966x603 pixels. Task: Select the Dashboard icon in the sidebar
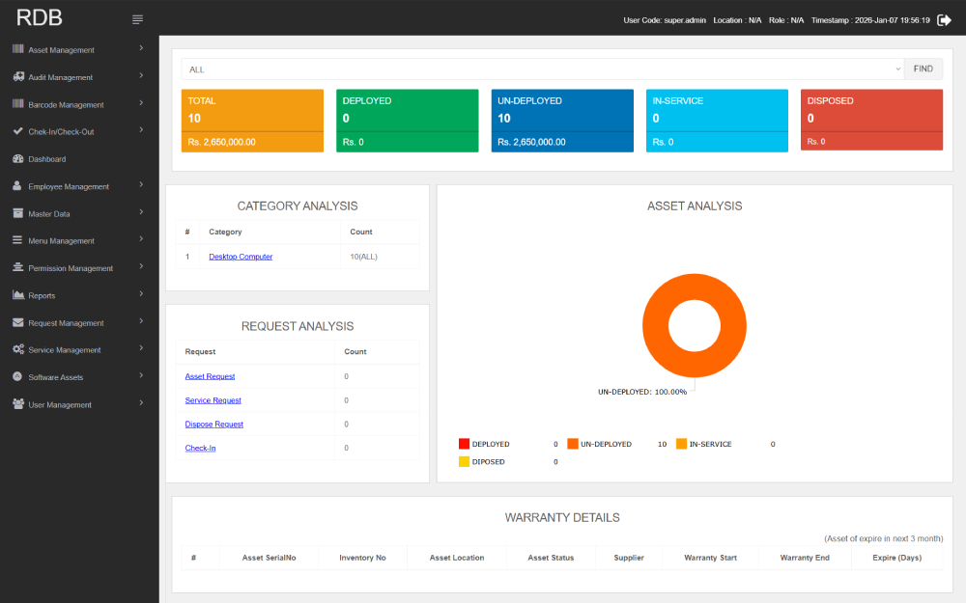19,158
